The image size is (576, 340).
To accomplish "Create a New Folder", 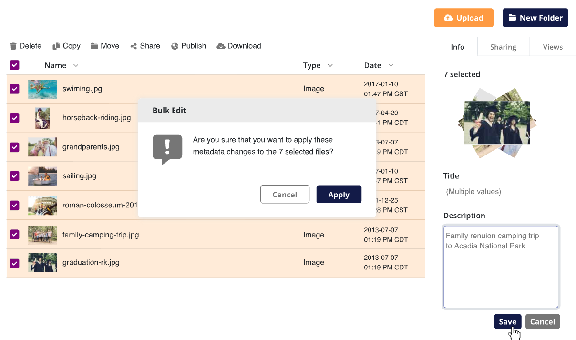I will tap(535, 18).
